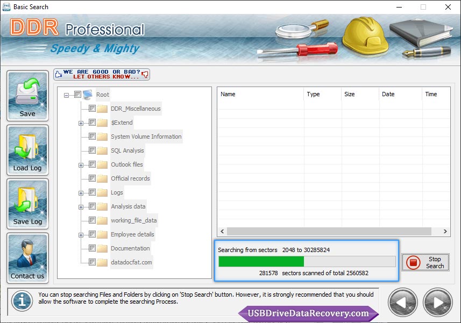Check the Analysis data checkbox
461x323 pixels.
(92, 206)
